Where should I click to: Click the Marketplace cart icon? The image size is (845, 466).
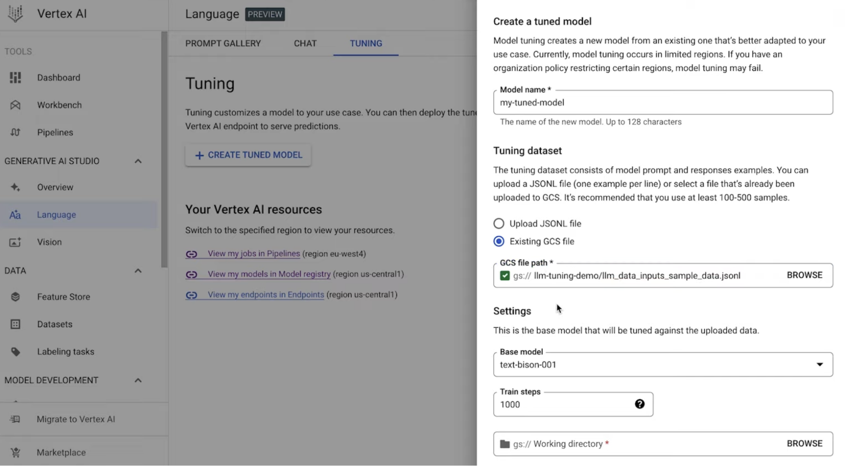[x=15, y=452]
